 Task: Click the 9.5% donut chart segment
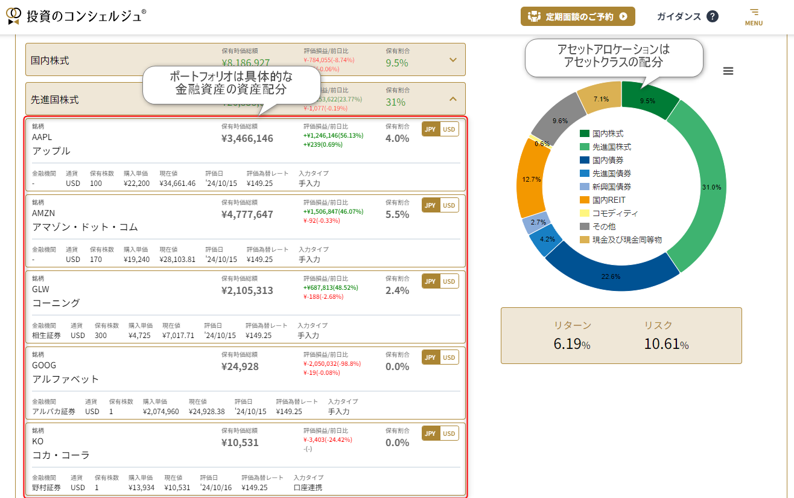click(x=647, y=101)
